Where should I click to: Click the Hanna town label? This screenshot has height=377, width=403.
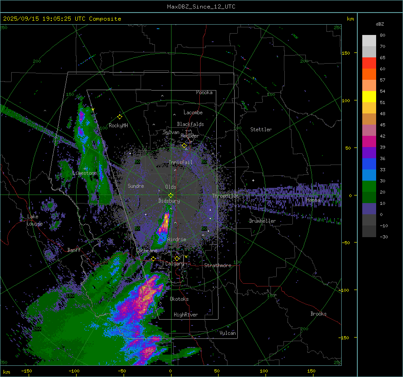313,200
